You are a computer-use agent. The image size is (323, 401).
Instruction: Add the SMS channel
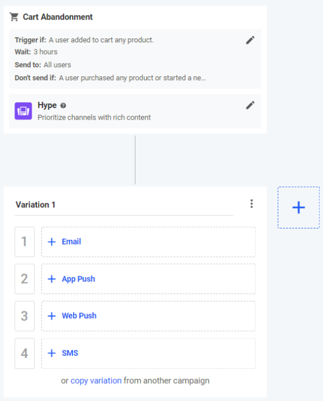coord(148,353)
